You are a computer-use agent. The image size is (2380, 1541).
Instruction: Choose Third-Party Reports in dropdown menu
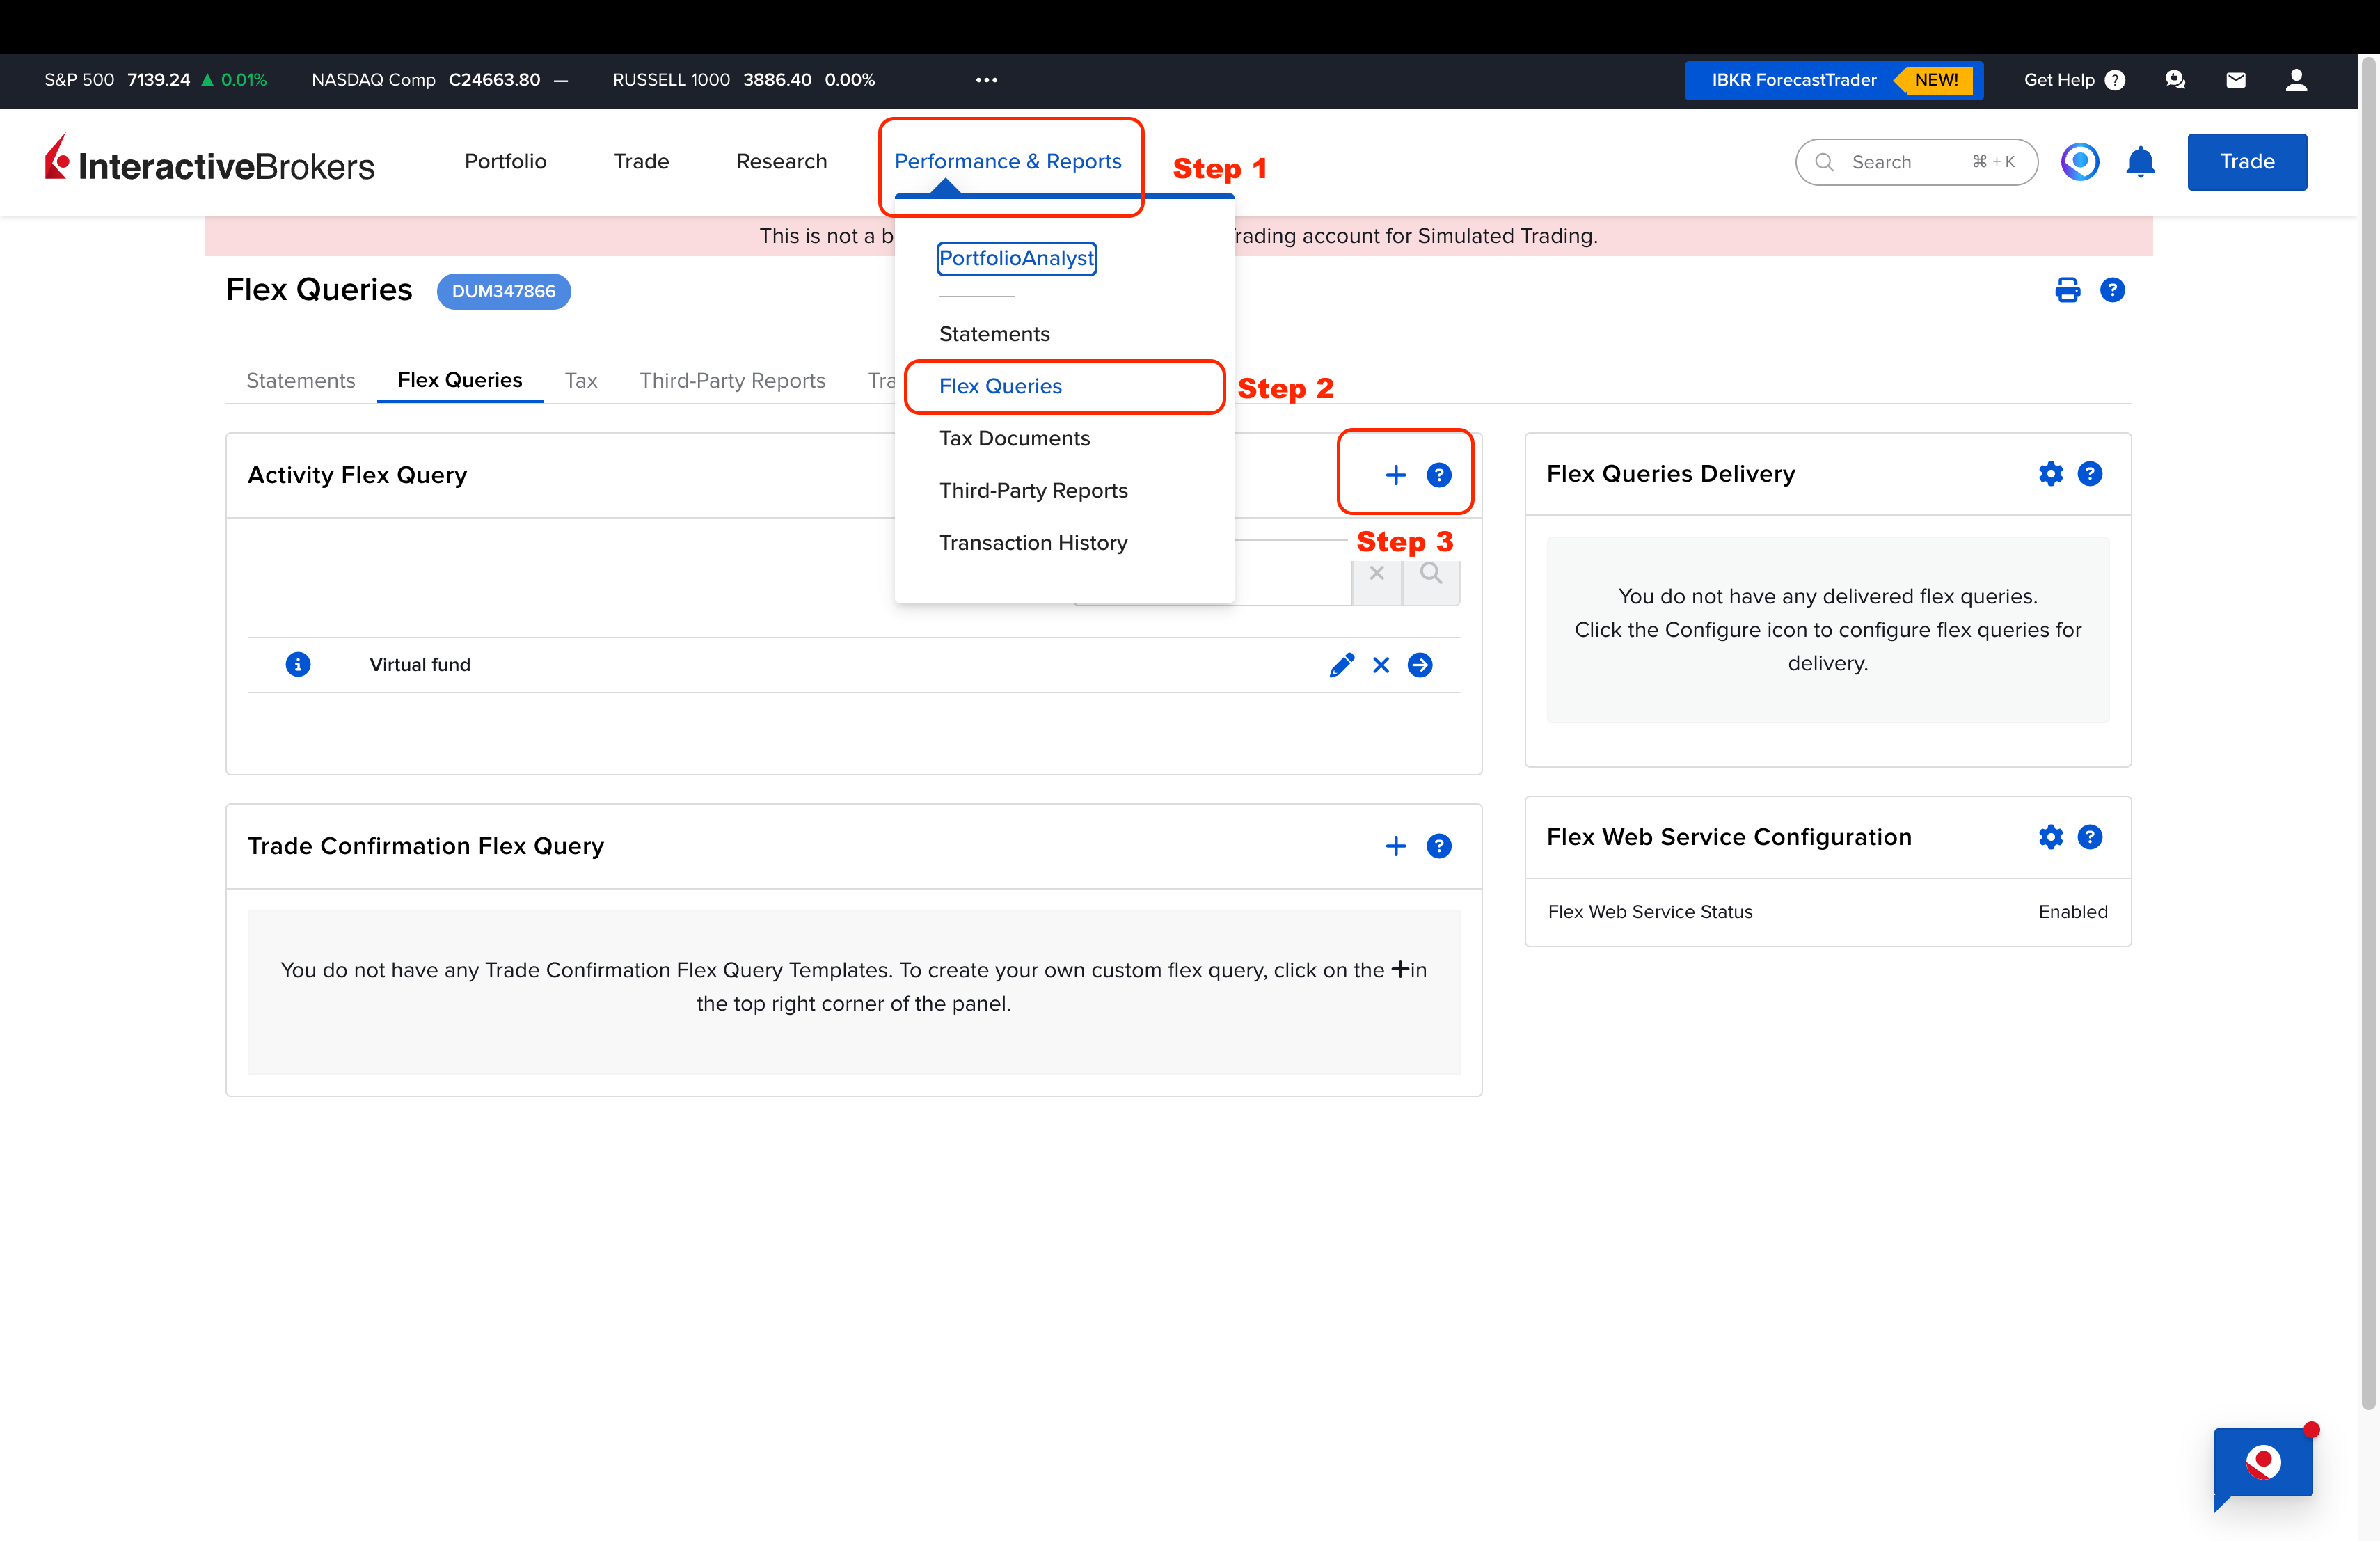pyautogui.click(x=1033, y=490)
